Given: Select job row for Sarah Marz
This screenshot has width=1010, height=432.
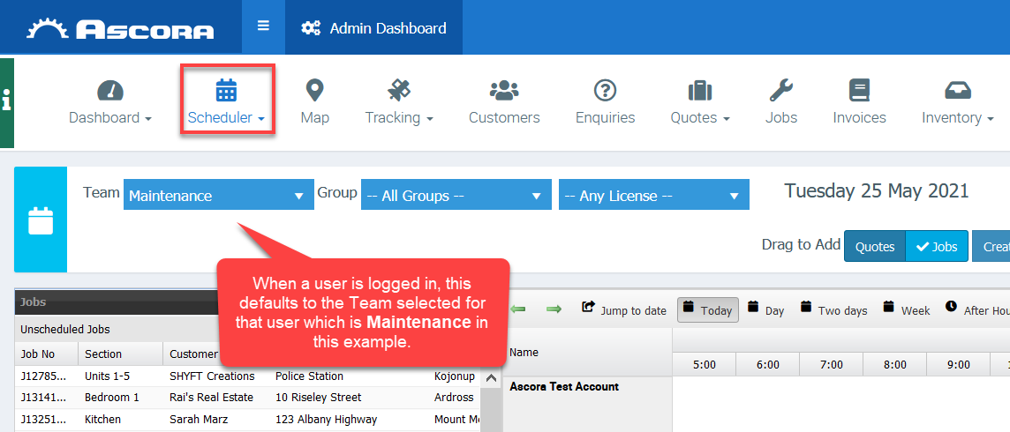Looking at the screenshot, I should click(x=247, y=419).
